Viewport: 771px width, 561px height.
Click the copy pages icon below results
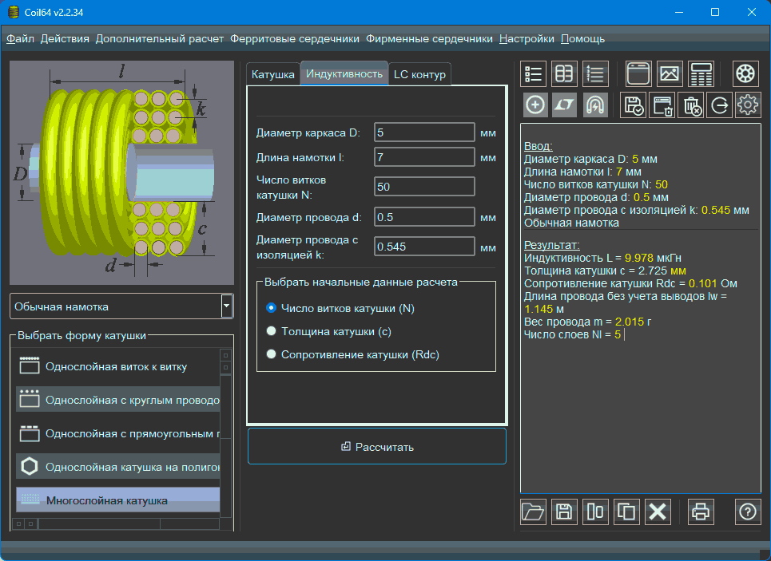626,512
